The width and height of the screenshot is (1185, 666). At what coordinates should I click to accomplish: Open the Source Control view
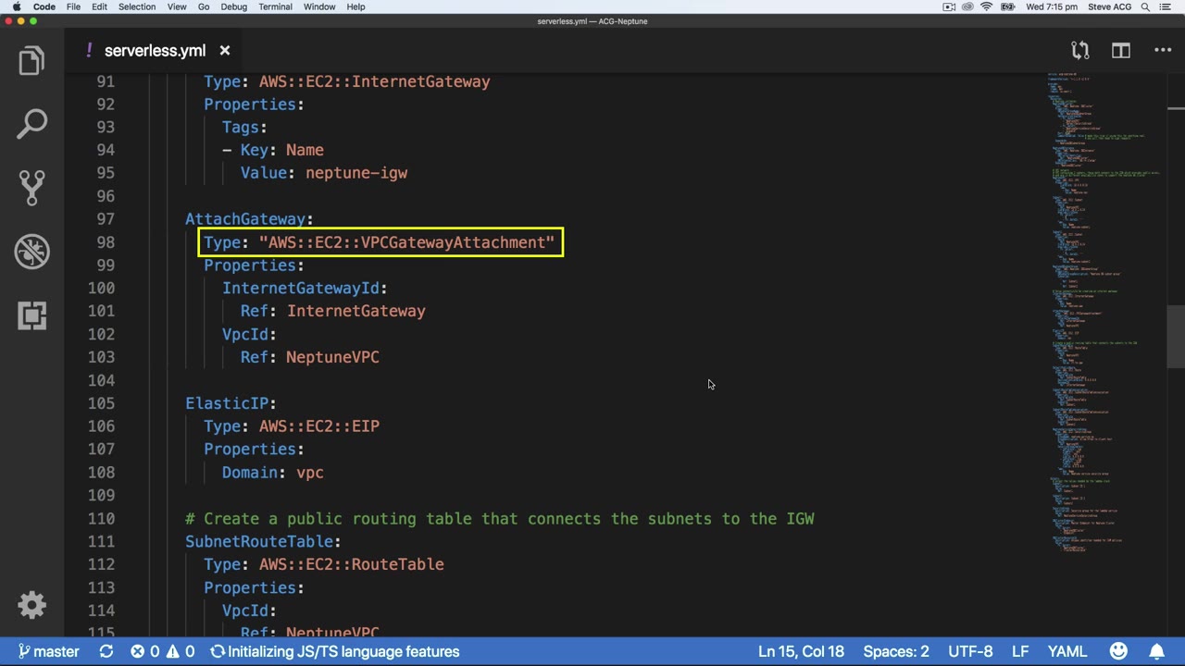31,187
